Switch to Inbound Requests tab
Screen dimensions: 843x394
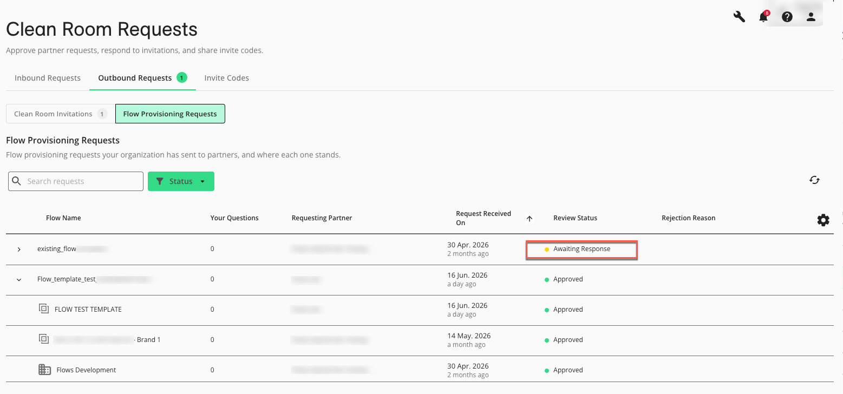point(48,78)
